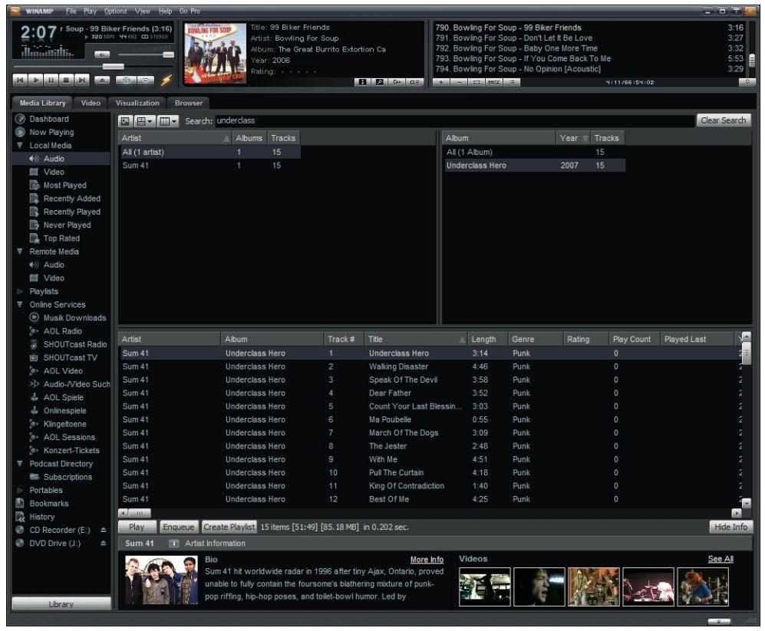Open the playlist MISC options button
The width and height of the screenshot is (765, 631).
tap(495, 82)
